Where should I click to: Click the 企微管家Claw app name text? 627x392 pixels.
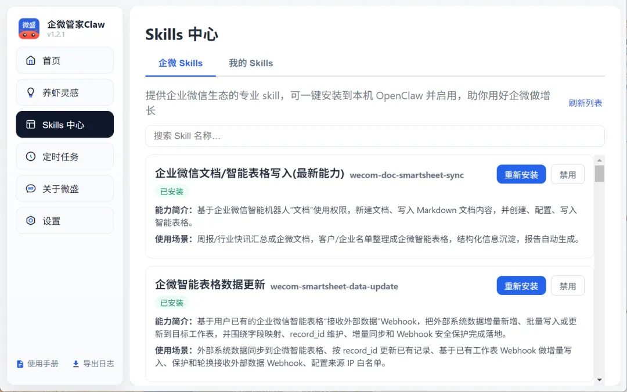click(76, 24)
